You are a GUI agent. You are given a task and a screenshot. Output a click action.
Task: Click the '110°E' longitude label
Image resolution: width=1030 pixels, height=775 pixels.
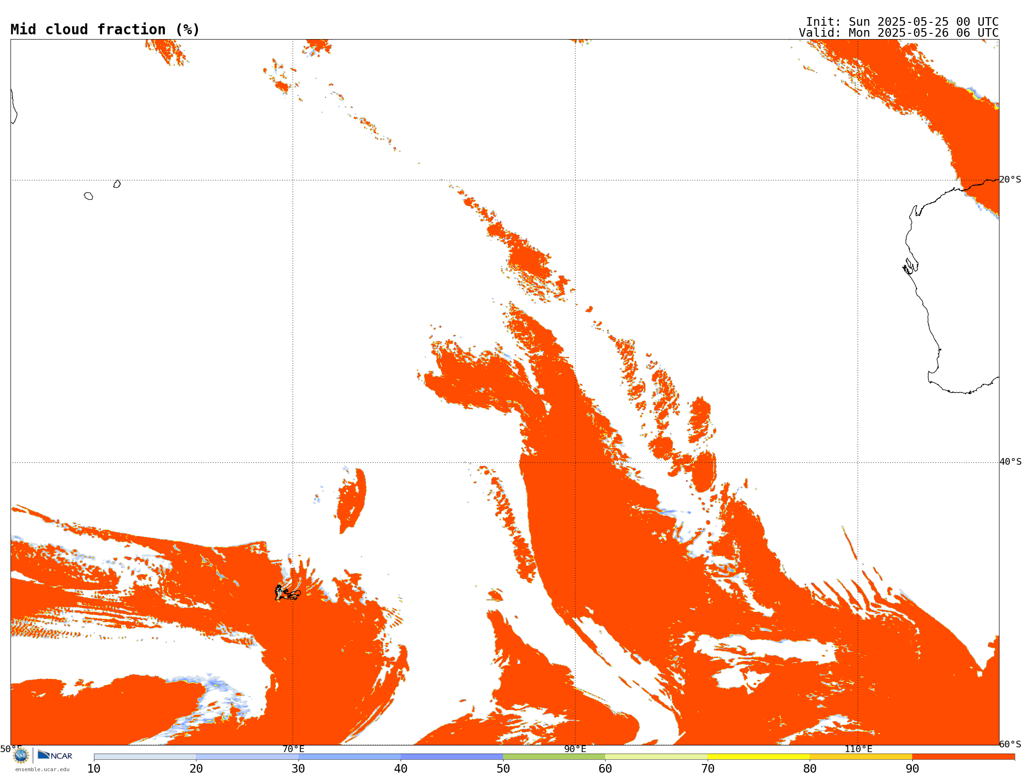tap(858, 749)
